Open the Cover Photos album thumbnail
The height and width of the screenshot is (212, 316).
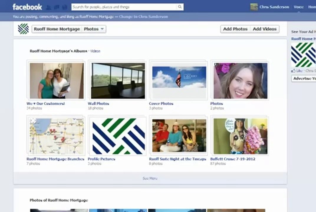pyautogui.click(x=179, y=81)
